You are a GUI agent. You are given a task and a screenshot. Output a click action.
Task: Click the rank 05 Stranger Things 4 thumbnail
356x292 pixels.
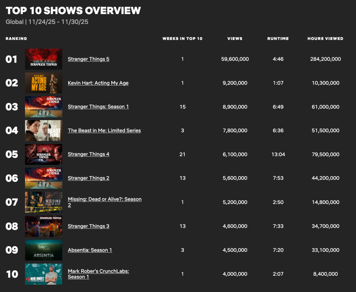point(44,154)
